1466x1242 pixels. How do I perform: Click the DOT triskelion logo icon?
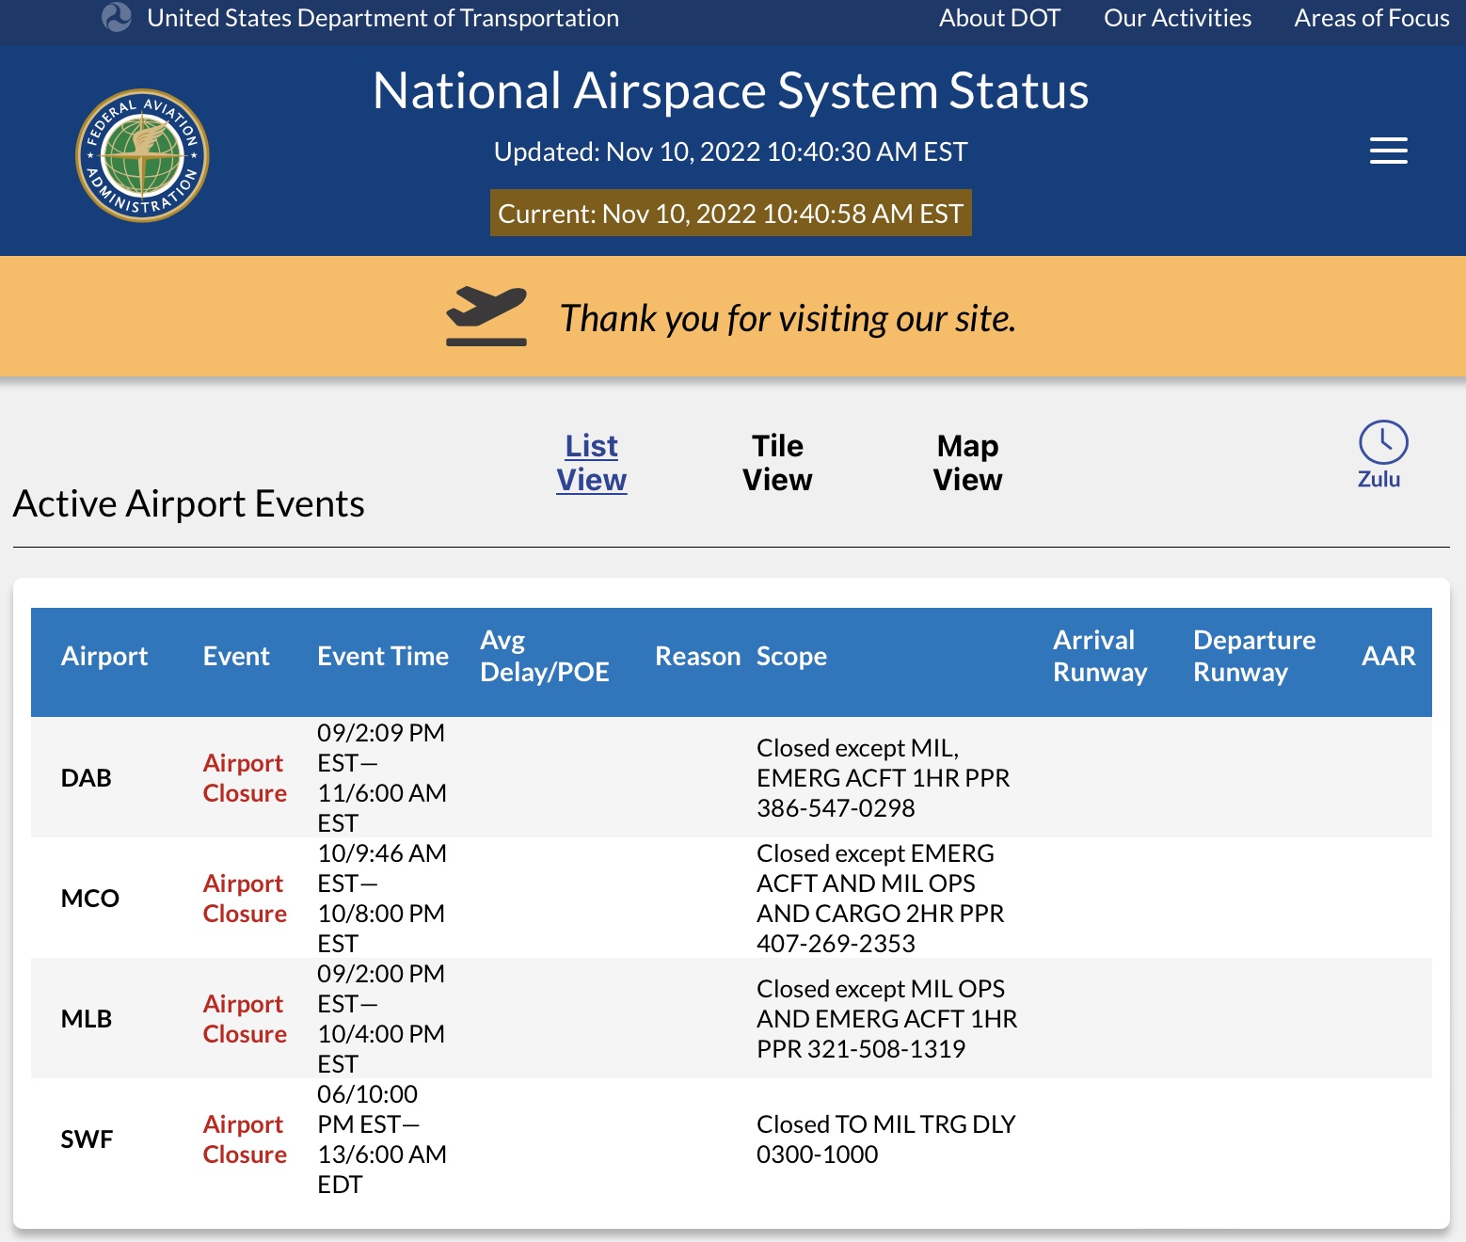tap(116, 15)
